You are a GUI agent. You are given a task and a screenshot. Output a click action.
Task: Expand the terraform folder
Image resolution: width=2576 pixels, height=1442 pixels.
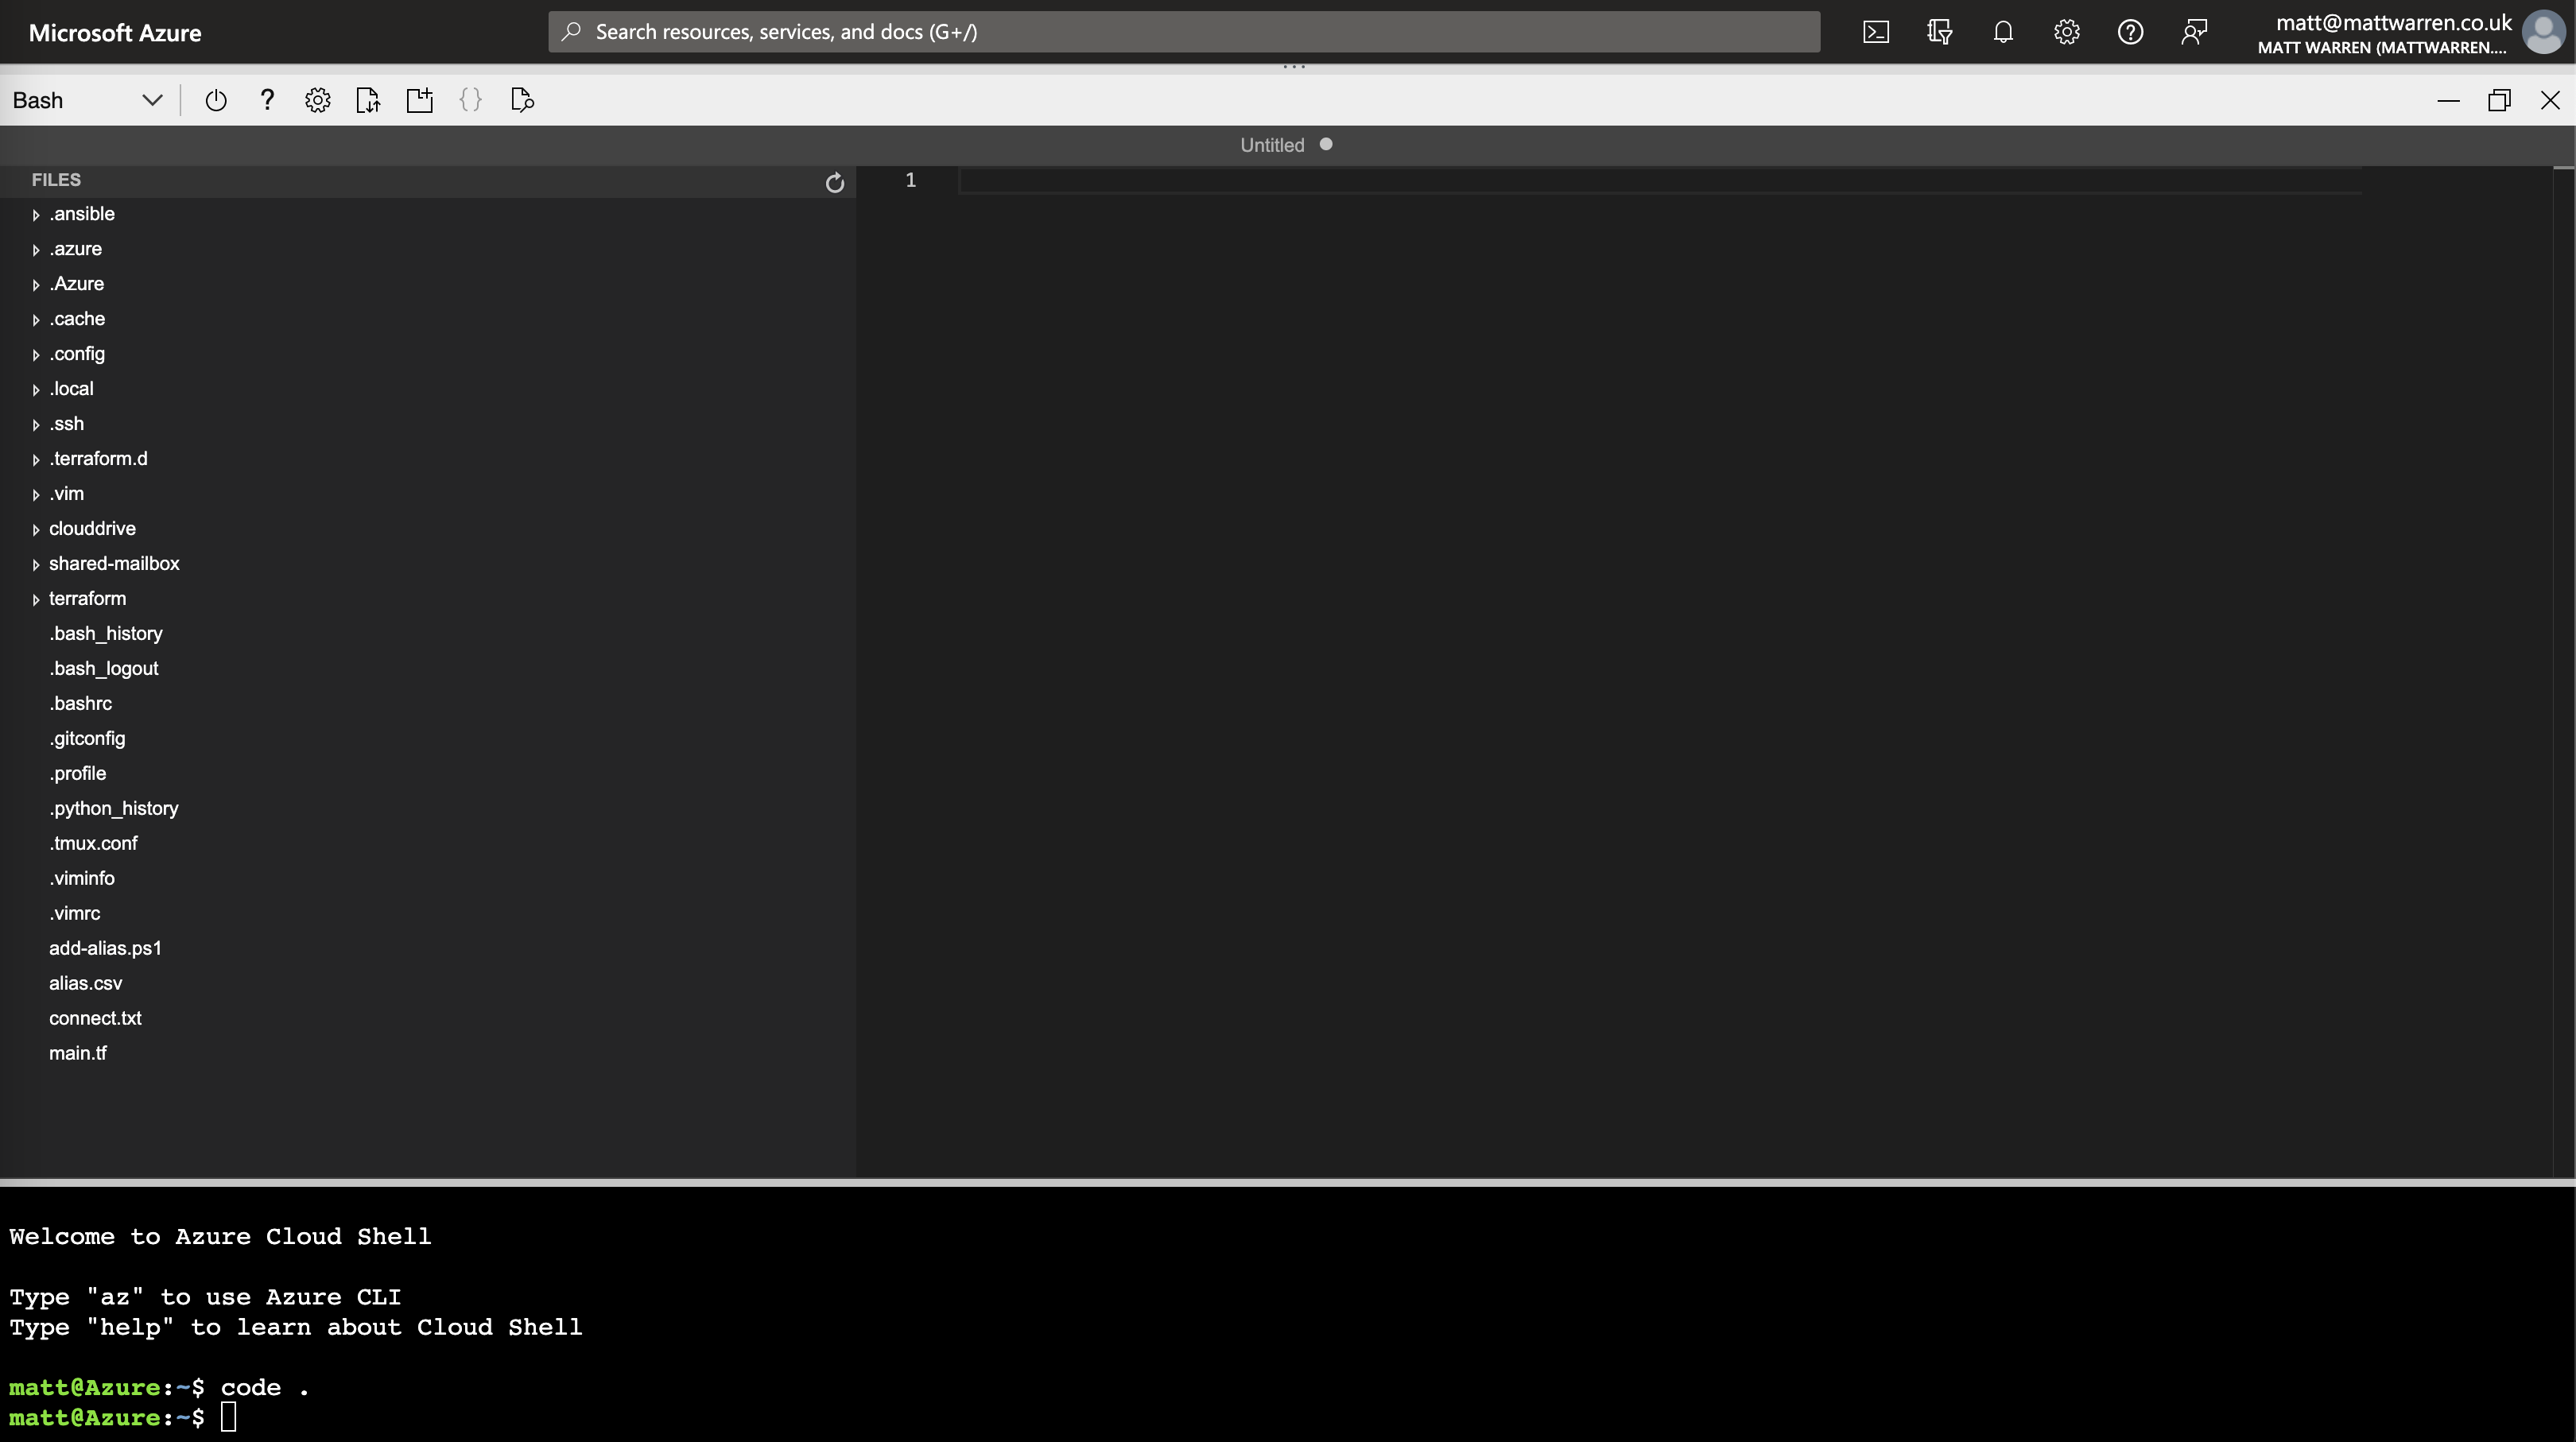(36, 600)
